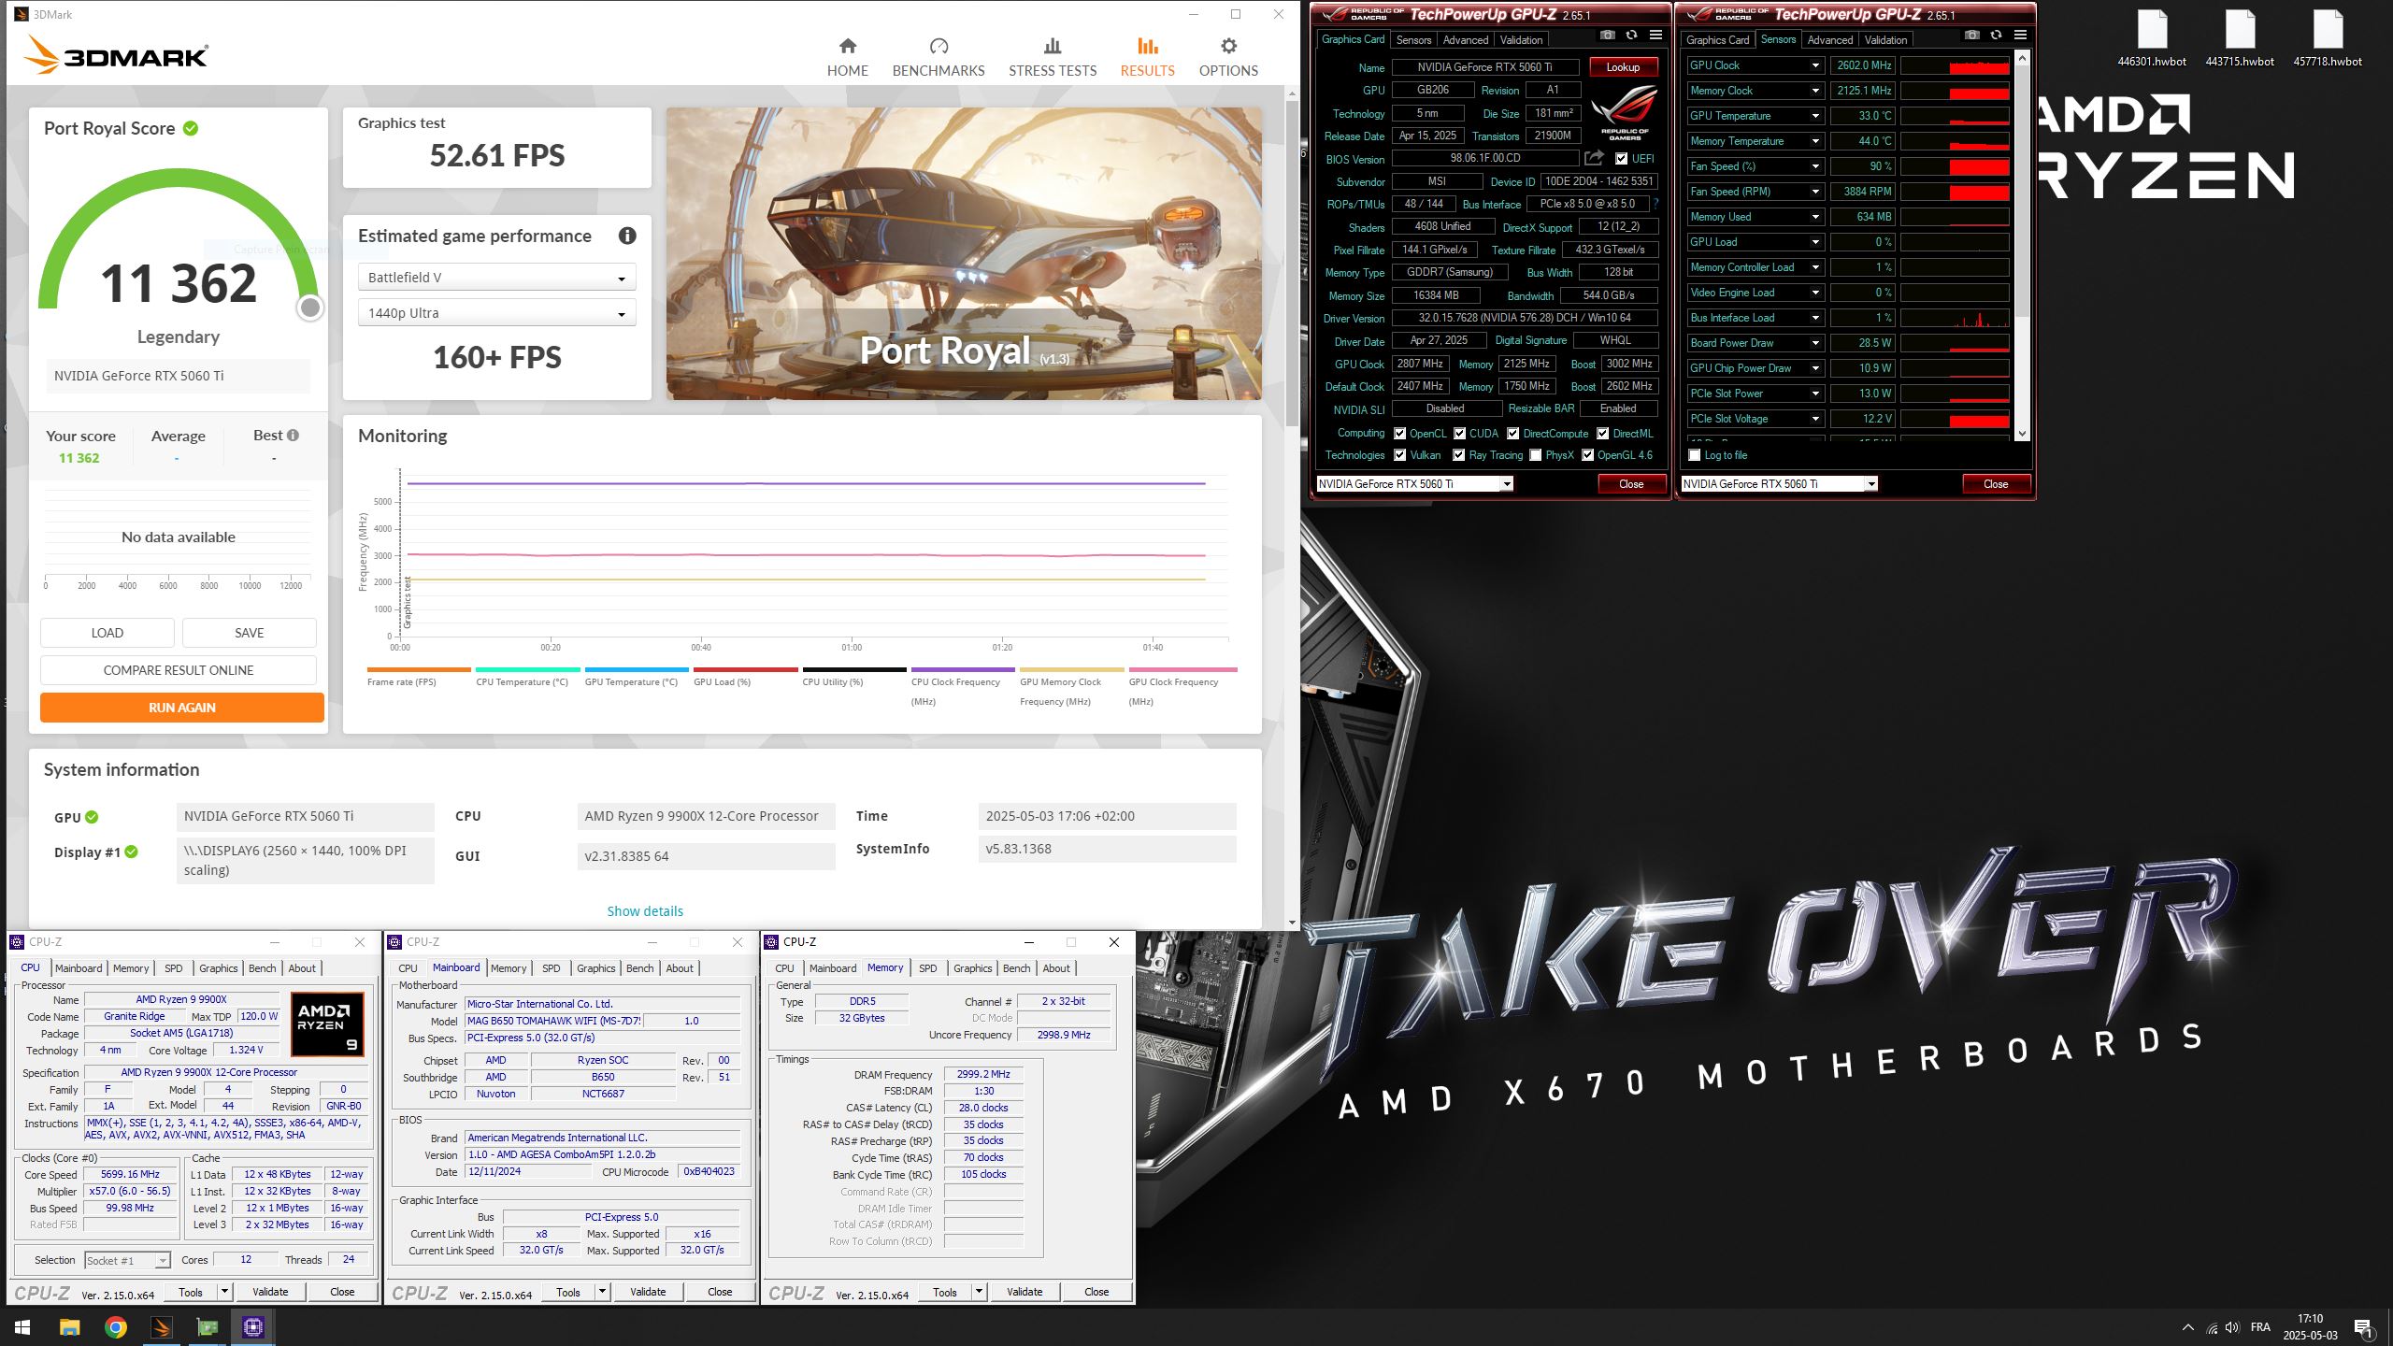The width and height of the screenshot is (2393, 1346).
Task: Open the Bench tab in CPU-Z Mainboard window
Action: pyautogui.click(x=639, y=968)
